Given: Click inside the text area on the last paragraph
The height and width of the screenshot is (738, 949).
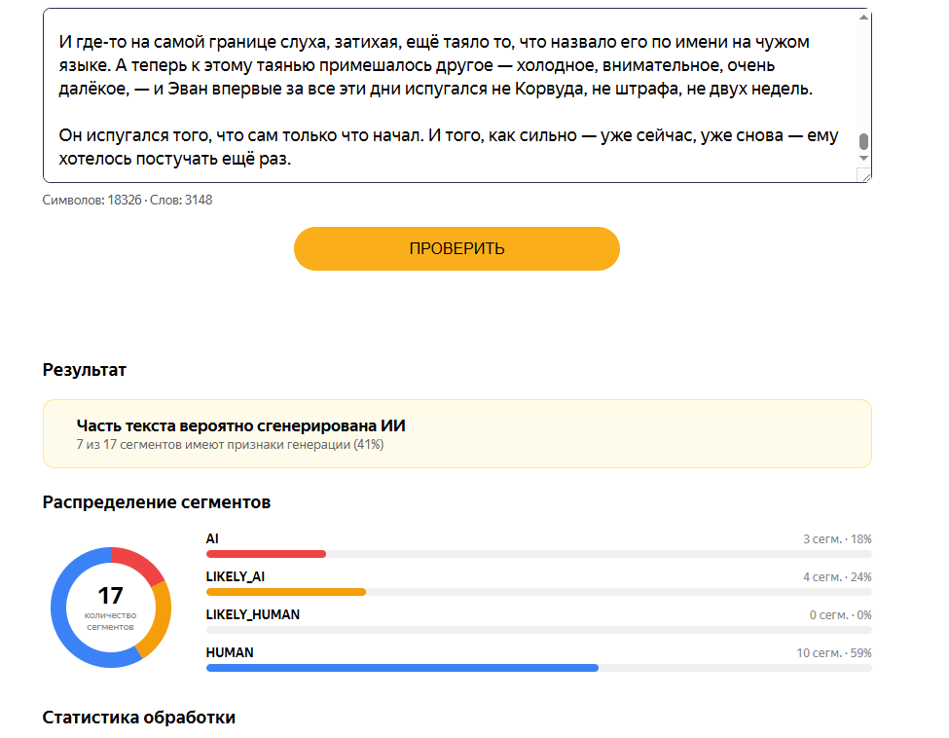Looking at the screenshot, I should 448,147.
